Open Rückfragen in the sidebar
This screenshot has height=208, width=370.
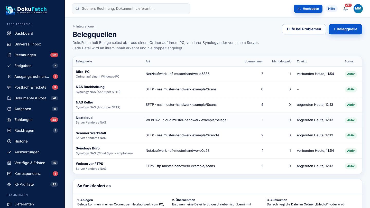tap(32, 130)
